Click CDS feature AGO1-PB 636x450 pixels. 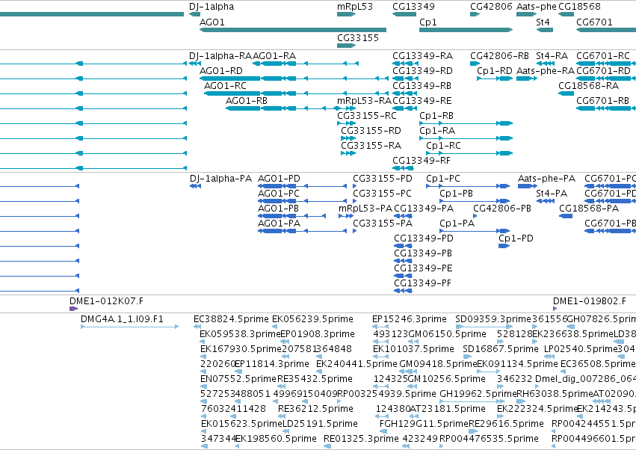(292, 216)
